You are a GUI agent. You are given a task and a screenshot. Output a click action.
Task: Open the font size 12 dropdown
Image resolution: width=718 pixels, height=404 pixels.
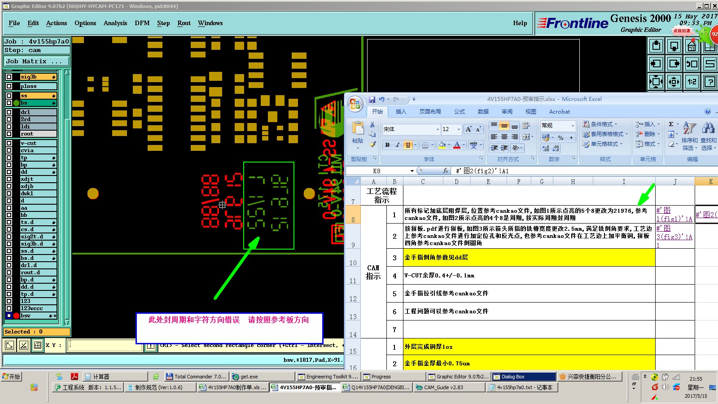tap(458, 129)
